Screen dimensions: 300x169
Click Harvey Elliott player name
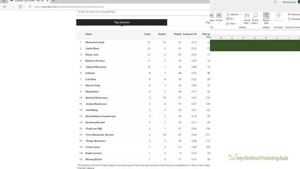click(x=94, y=159)
